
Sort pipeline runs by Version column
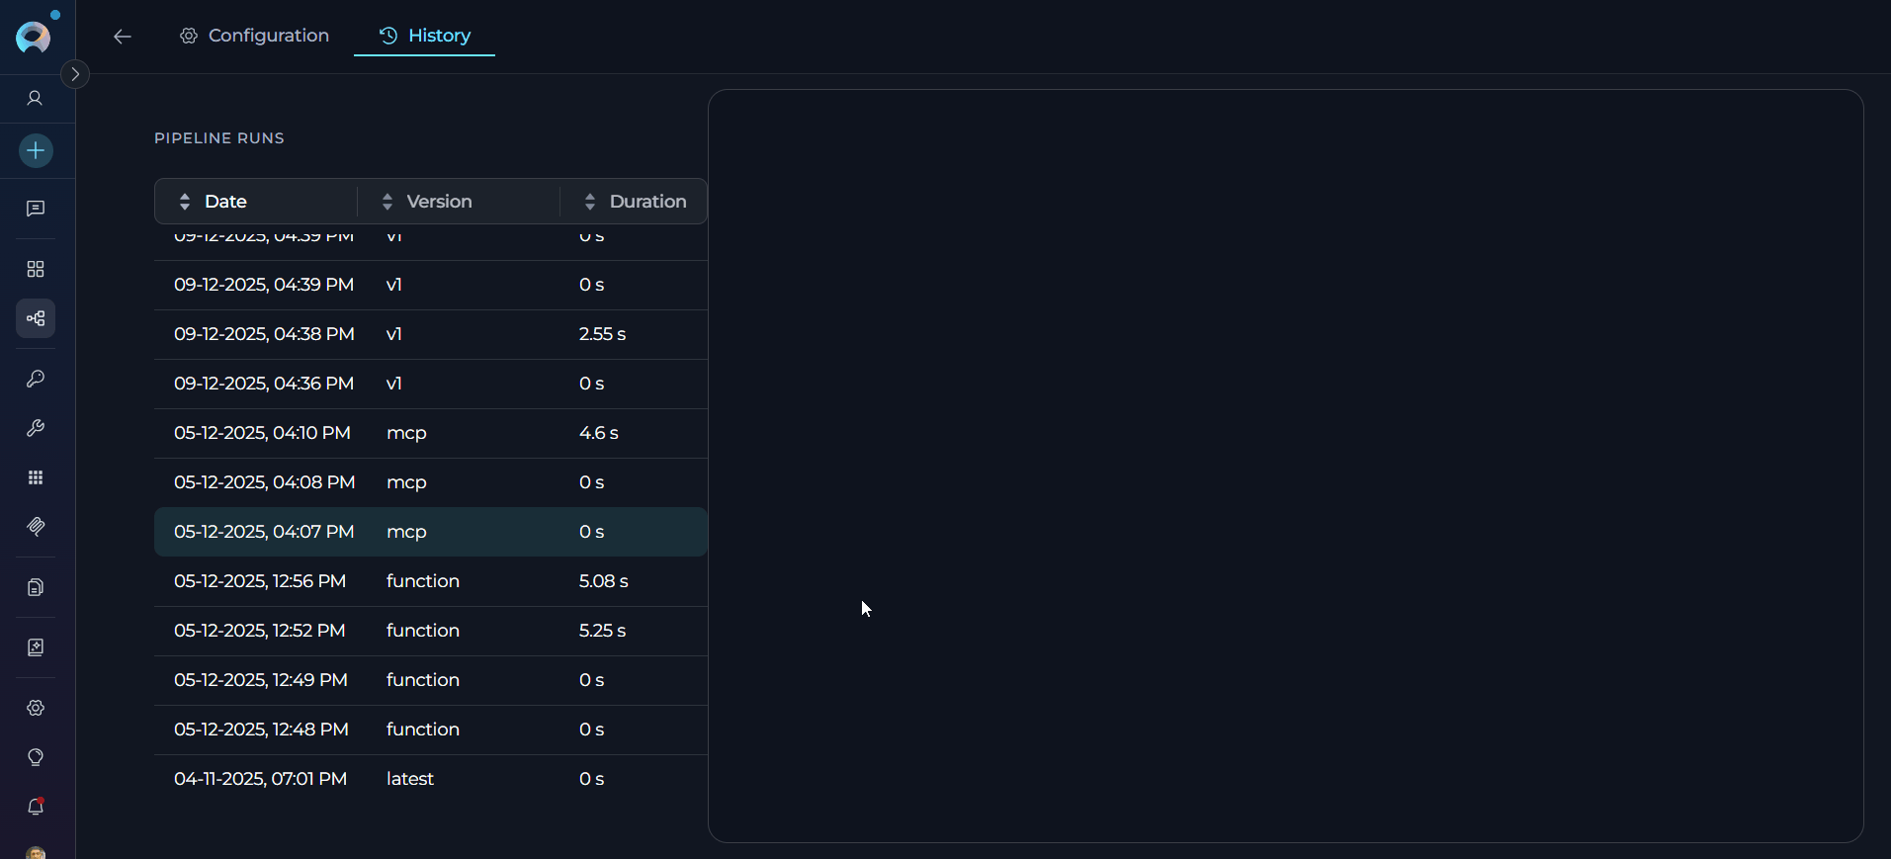(439, 202)
